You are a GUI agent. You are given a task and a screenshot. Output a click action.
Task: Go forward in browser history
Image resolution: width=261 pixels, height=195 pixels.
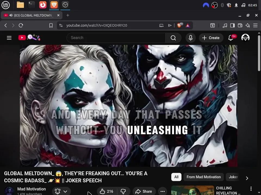(x=13, y=25)
